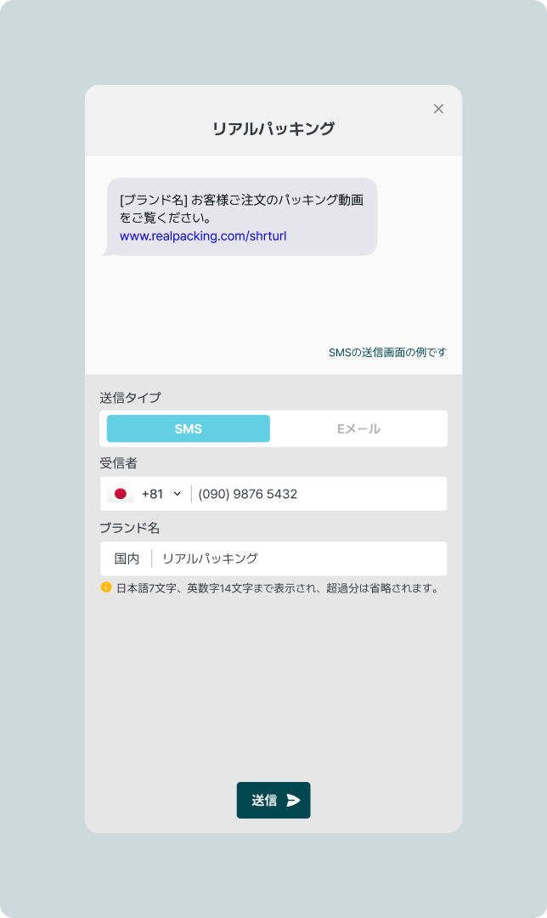Click the ブランド名 label
The height and width of the screenshot is (918, 547).
tap(129, 528)
